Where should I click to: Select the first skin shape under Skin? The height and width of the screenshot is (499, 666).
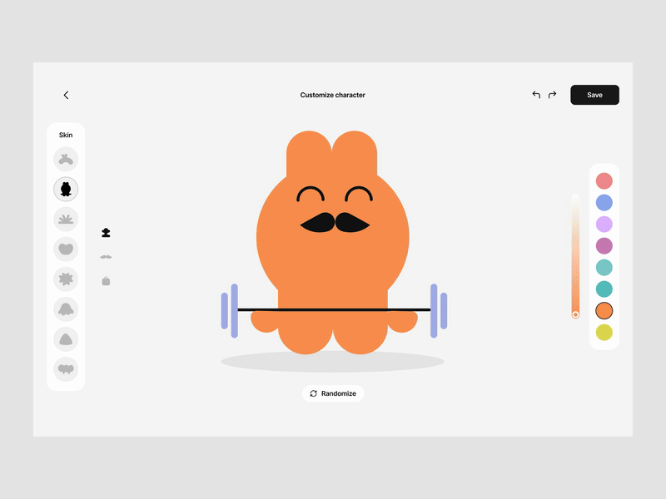click(x=66, y=159)
